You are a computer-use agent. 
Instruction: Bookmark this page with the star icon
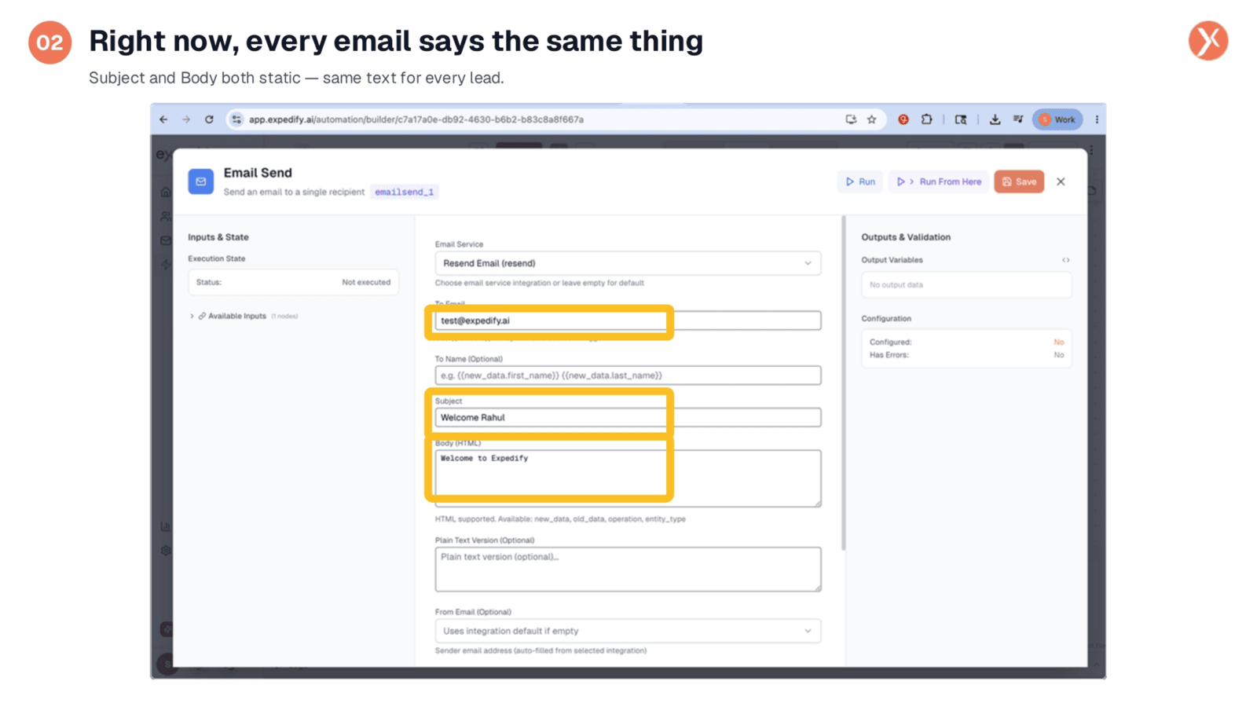pos(871,119)
